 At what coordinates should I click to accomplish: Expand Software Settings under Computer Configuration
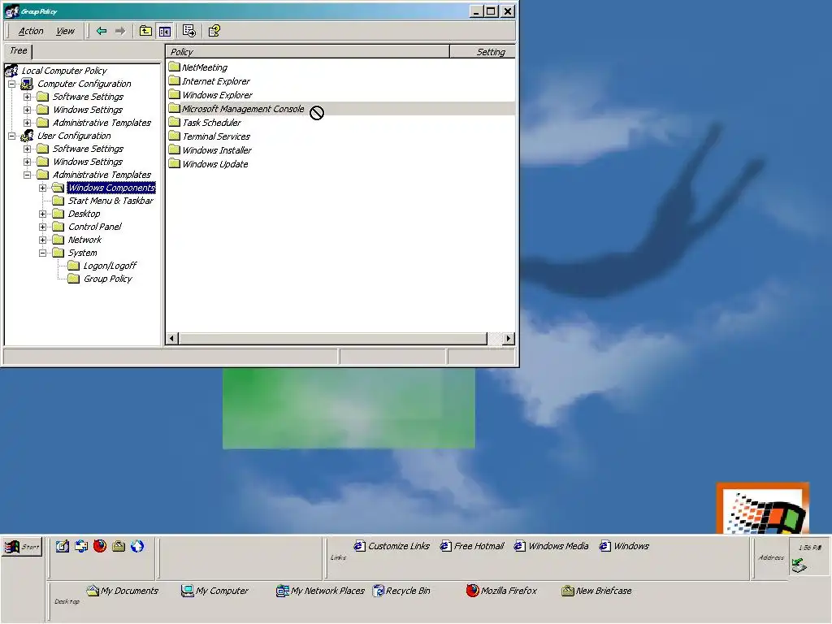click(27, 97)
